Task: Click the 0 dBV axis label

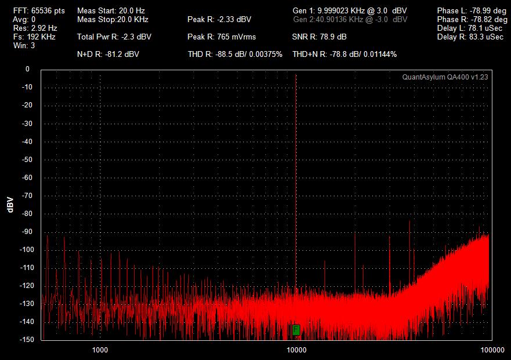Action: point(27,69)
